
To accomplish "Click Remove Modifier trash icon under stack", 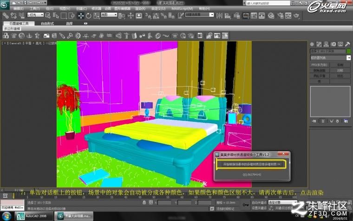I will pyautogui.click(x=337, y=121).
